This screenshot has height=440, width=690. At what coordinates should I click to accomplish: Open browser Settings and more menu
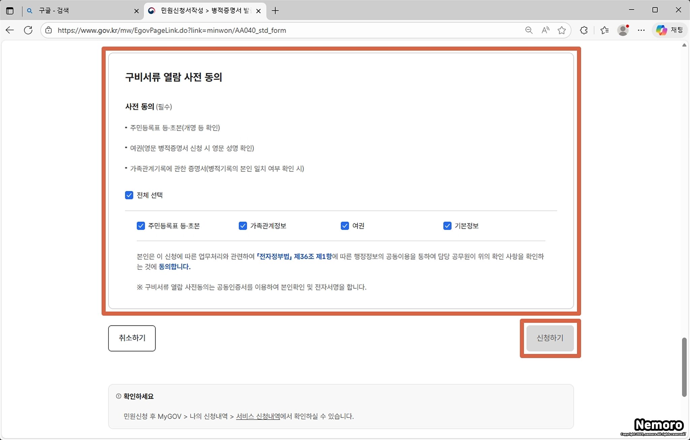[641, 30]
